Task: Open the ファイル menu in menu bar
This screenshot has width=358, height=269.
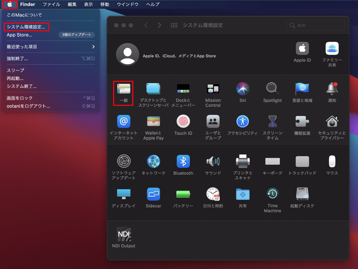Action: pos(51,4)
